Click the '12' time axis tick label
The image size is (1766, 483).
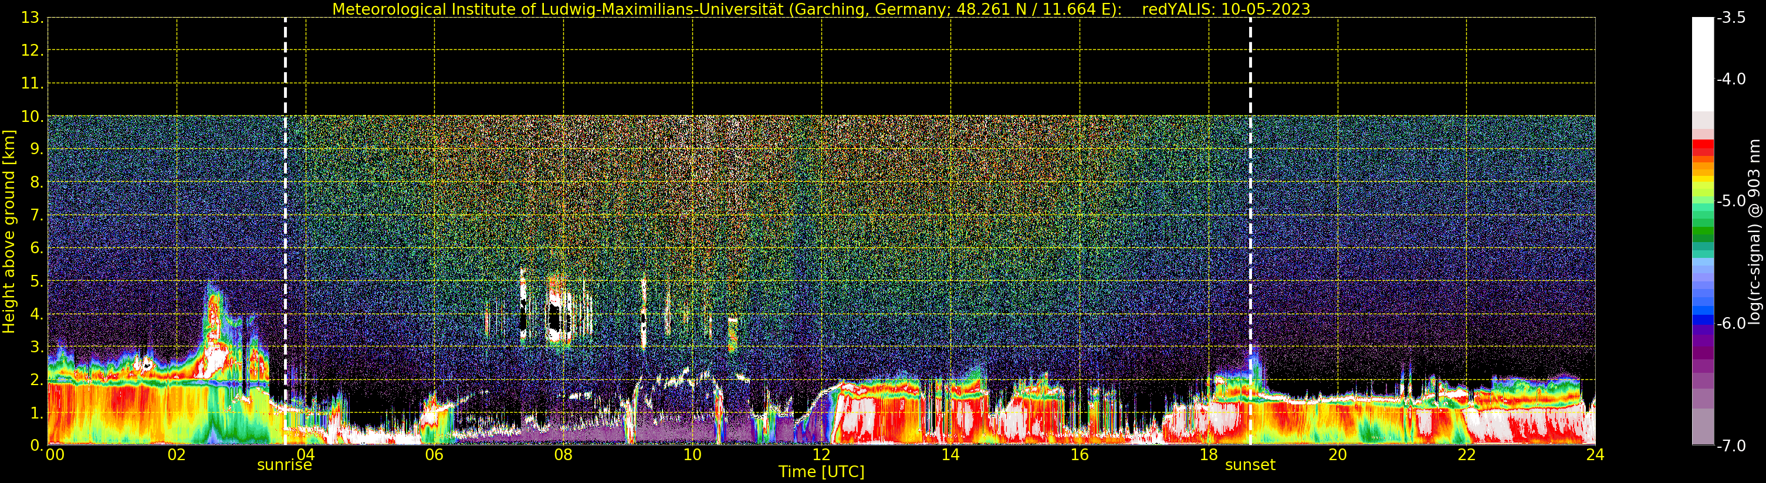click(821, 455)
